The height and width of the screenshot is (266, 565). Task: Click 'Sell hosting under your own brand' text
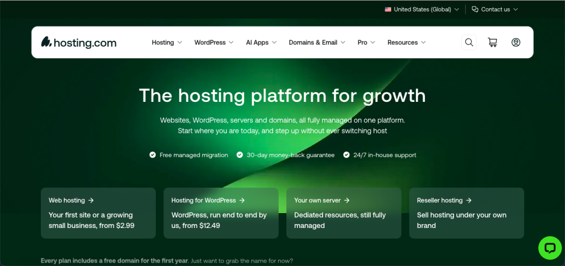pos(462,220)
